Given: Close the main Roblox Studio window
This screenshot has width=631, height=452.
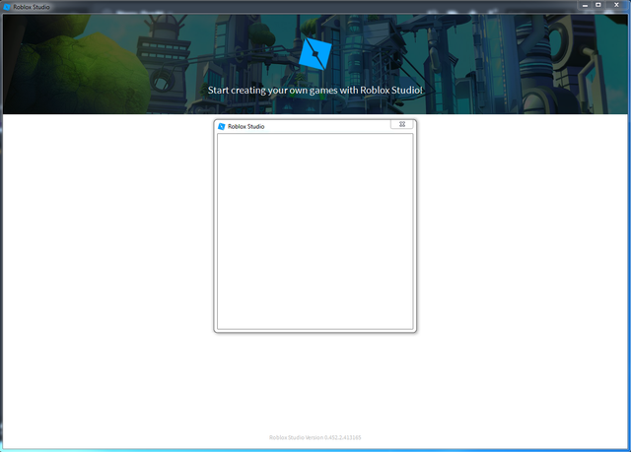Looking at the screenshot, I should [616, 5].
